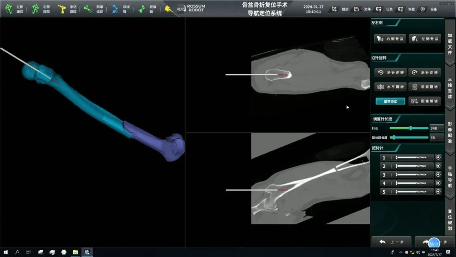Click 水平翻转 horizontal flip button

point(391,87)
